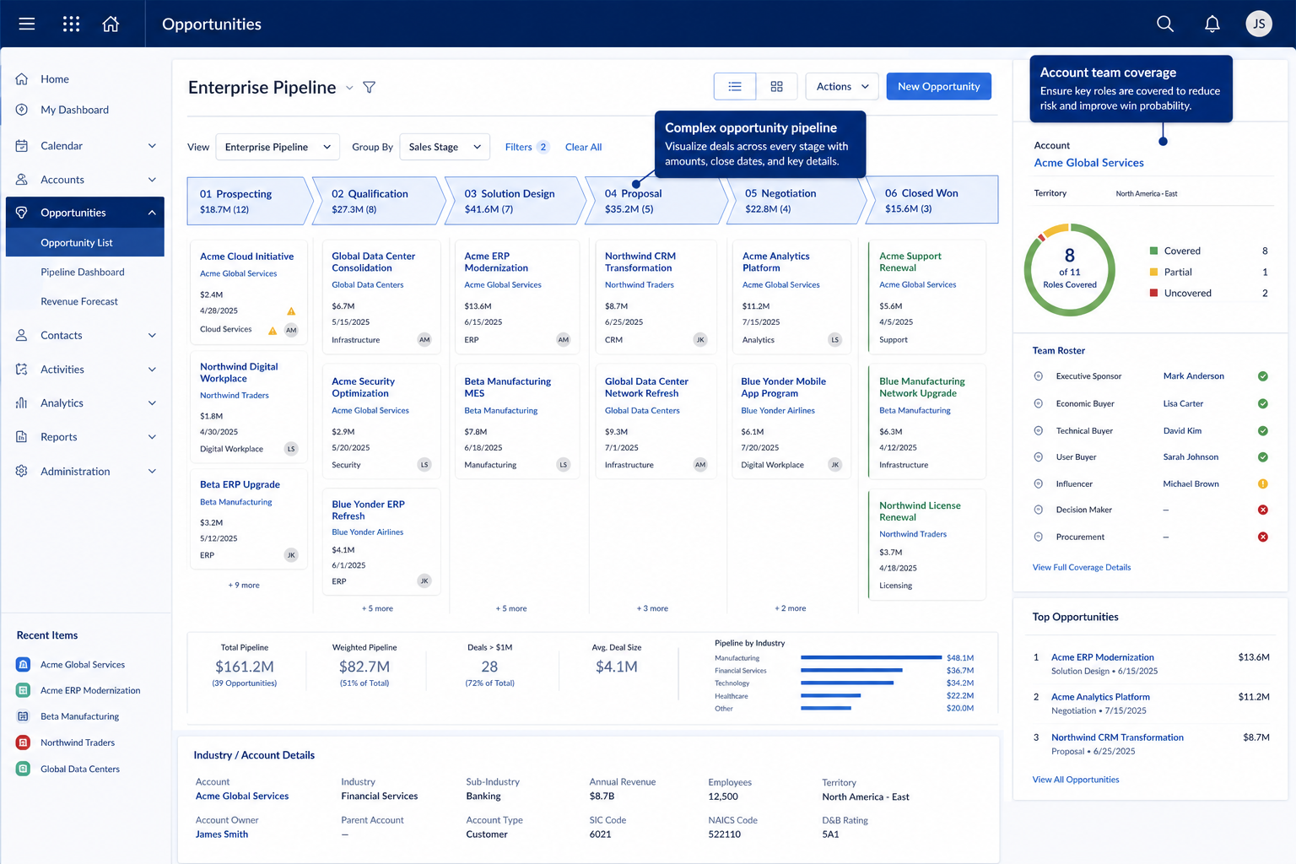Go to home via header house icon
This screenshot has height=864, width=1296.
coord(111,24)
